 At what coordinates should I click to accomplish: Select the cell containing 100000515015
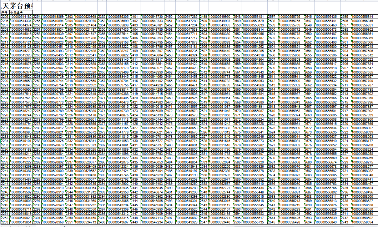click(x=21, y=34)
